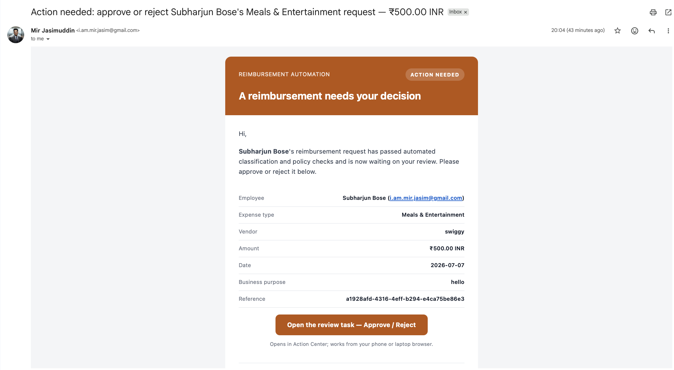The width and height of the screenshot is (674, 370).
Task: Click the REIMBURSEMENT AUTOMATION header label
Action: click(x=284, y=74)
